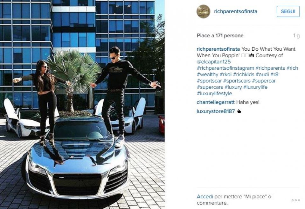Click the post photo of chrome Audi

[x=82, y=104]
